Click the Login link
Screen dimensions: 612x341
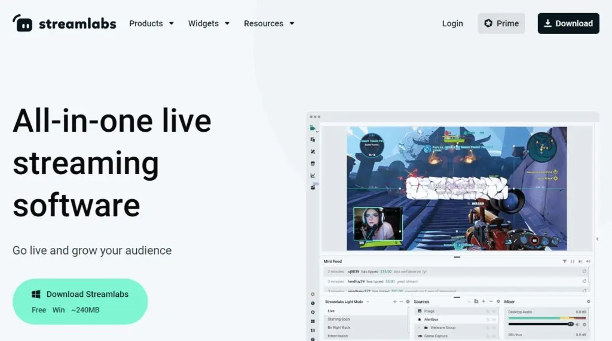pos(452,23)
